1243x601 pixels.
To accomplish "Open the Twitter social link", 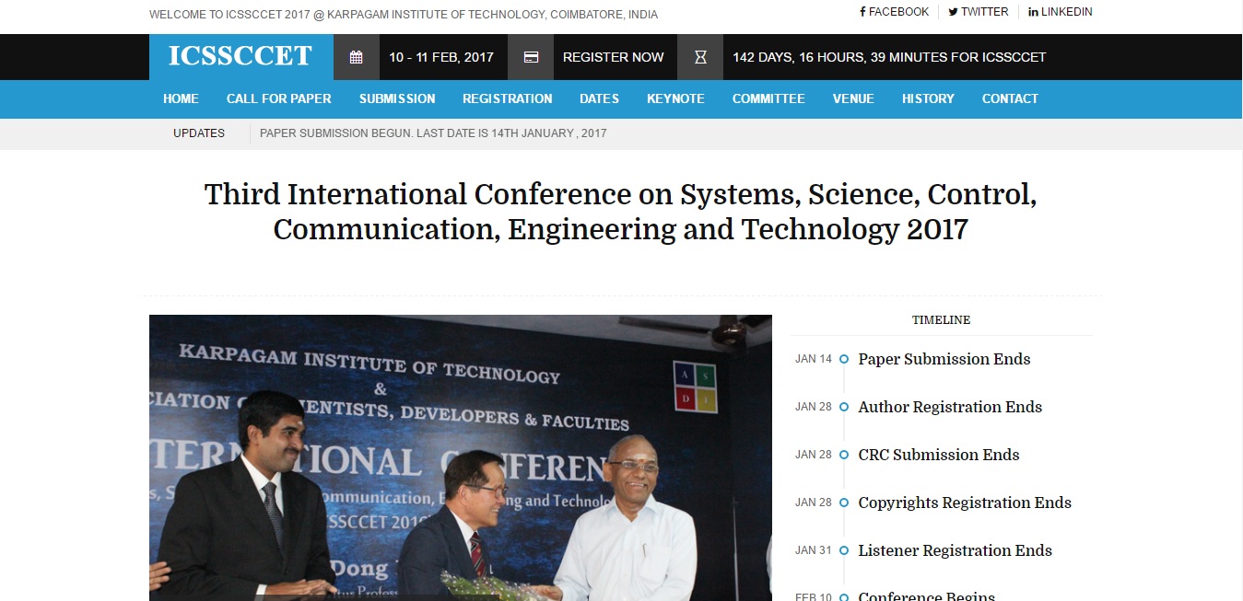I will (978, 12).
